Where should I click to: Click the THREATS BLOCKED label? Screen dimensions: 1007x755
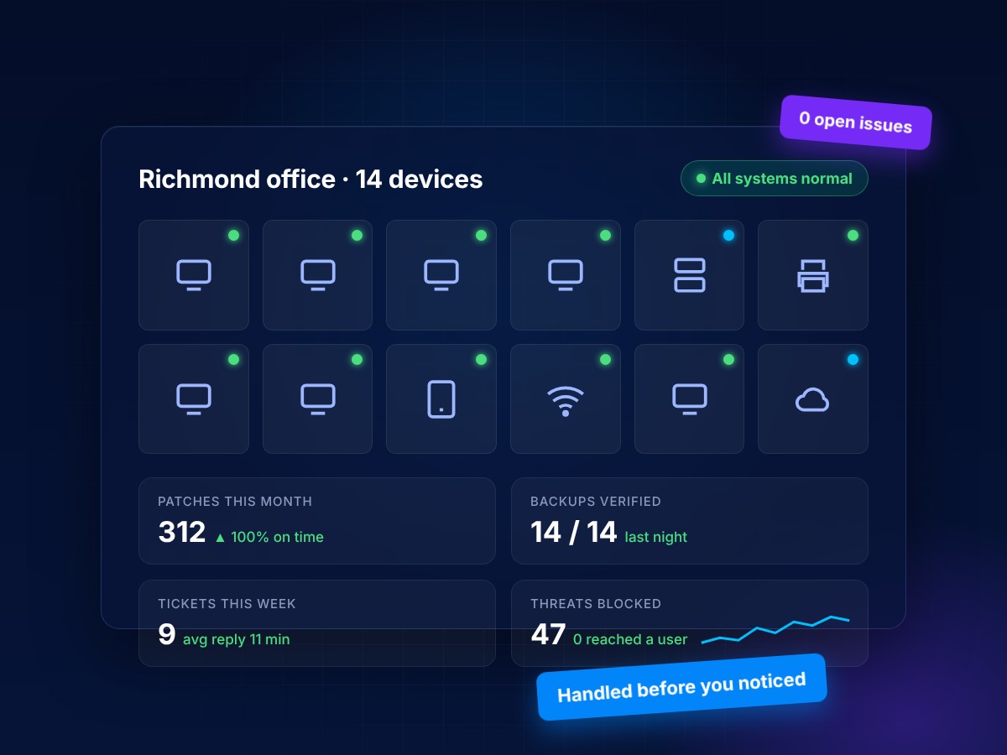pyautogui.click(x=596, y=604)
